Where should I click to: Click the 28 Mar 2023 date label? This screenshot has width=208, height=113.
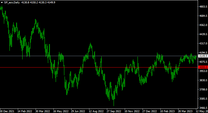(x=185, y=111)
